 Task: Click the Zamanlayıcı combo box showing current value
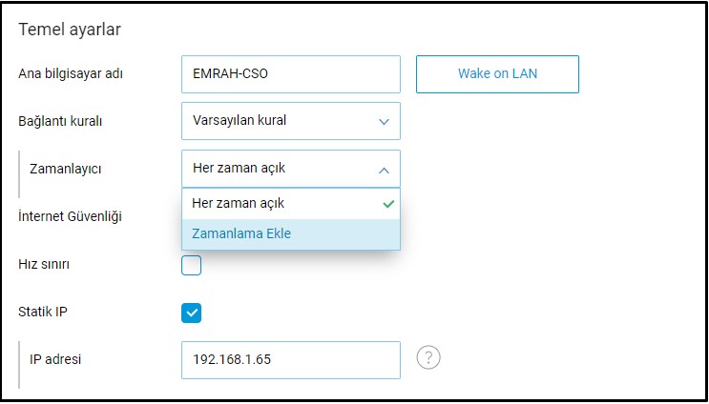coord(277,169)
